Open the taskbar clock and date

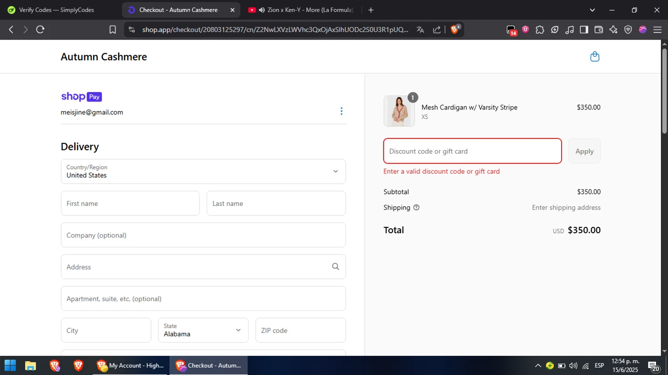[625, 366]
